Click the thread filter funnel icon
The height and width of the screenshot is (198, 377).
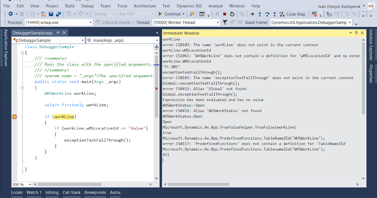coord(225,22)
